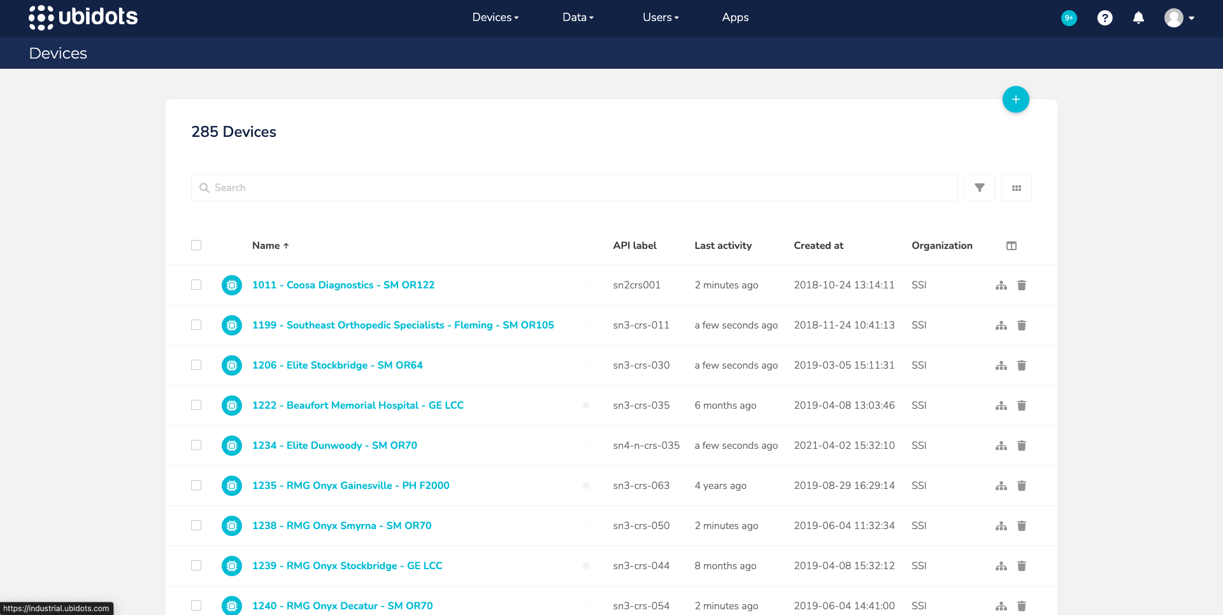Click device icon for 1239 RMG Onyx Stockbridge

point(232,566)
